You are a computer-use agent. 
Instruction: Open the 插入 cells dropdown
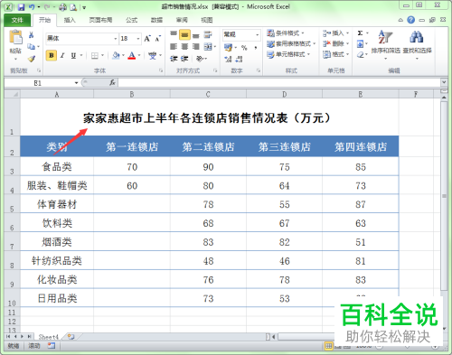point(335,33)
